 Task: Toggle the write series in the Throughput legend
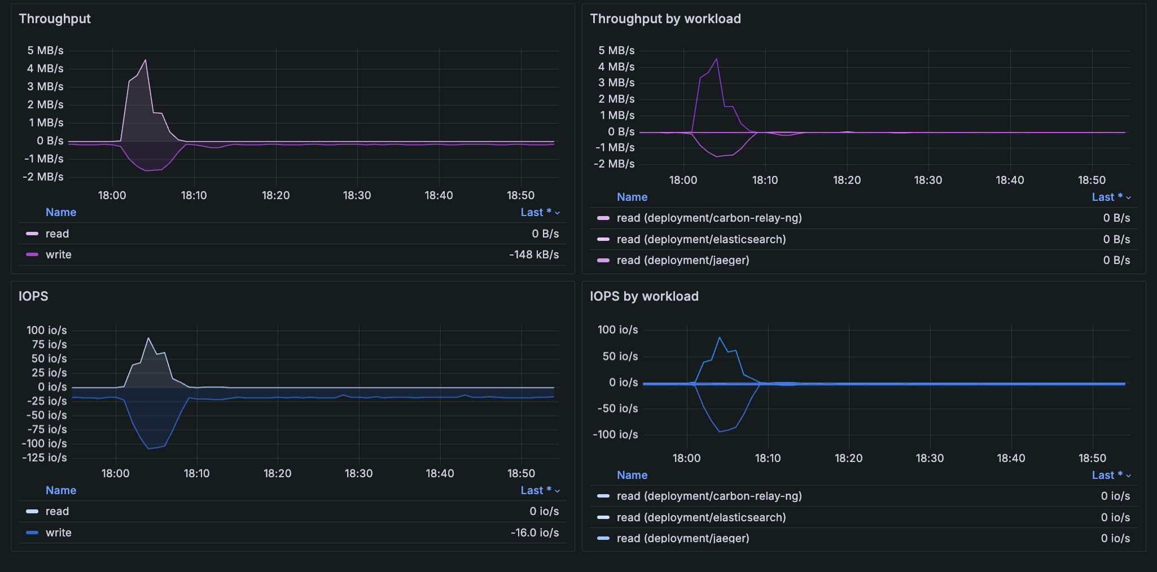click(58, 254)
